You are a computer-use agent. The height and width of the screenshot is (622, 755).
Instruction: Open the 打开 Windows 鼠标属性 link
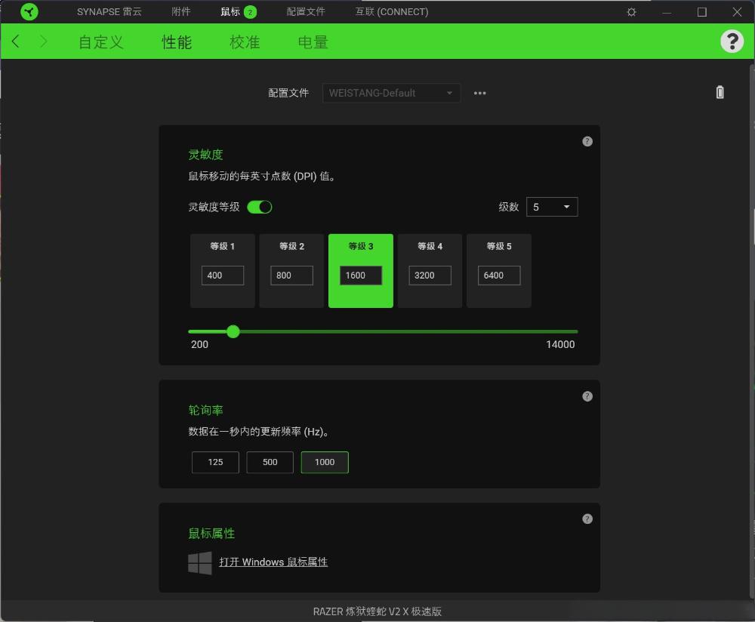273,562
